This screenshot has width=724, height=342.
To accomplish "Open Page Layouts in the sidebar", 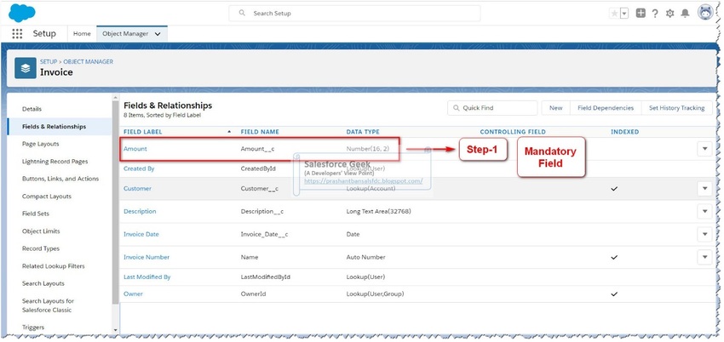I will (x=41, y=145).
